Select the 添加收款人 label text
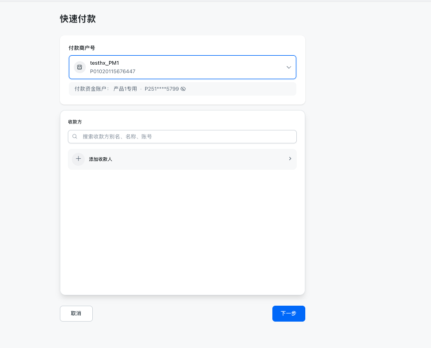Screen dimensions: 431x348 pyautogui.click(x=100, y=159)
